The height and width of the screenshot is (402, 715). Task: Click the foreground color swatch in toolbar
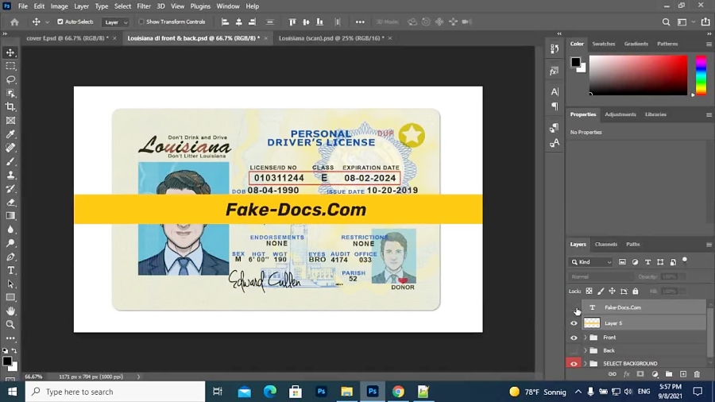[7, 361]
